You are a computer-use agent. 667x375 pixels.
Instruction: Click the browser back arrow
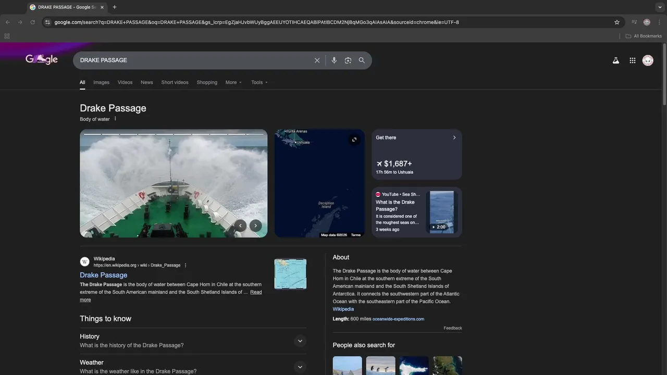[7, 22]
